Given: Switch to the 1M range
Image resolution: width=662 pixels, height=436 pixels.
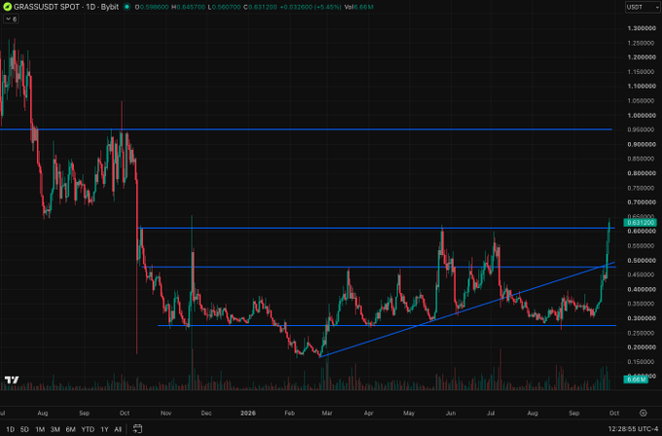Looking at the screenshot, I should [40, 429].
